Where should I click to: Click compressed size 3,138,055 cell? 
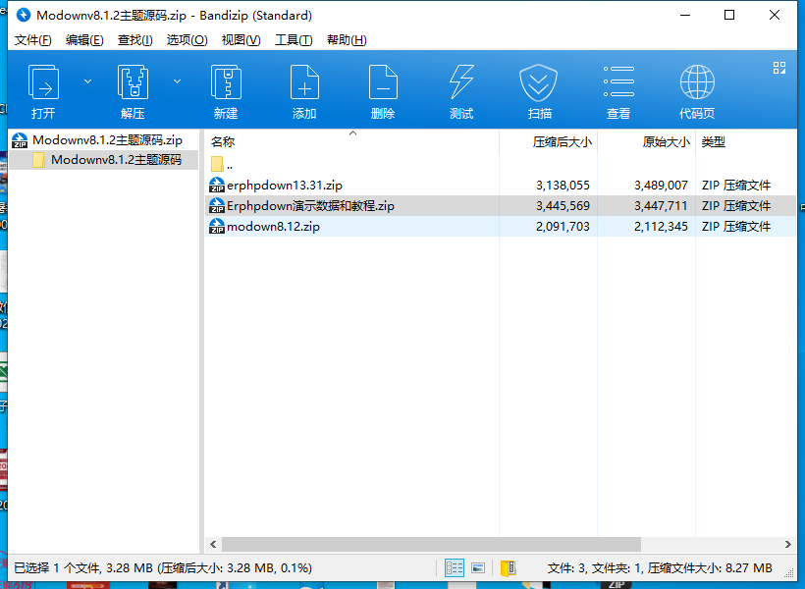coord(563,186)
